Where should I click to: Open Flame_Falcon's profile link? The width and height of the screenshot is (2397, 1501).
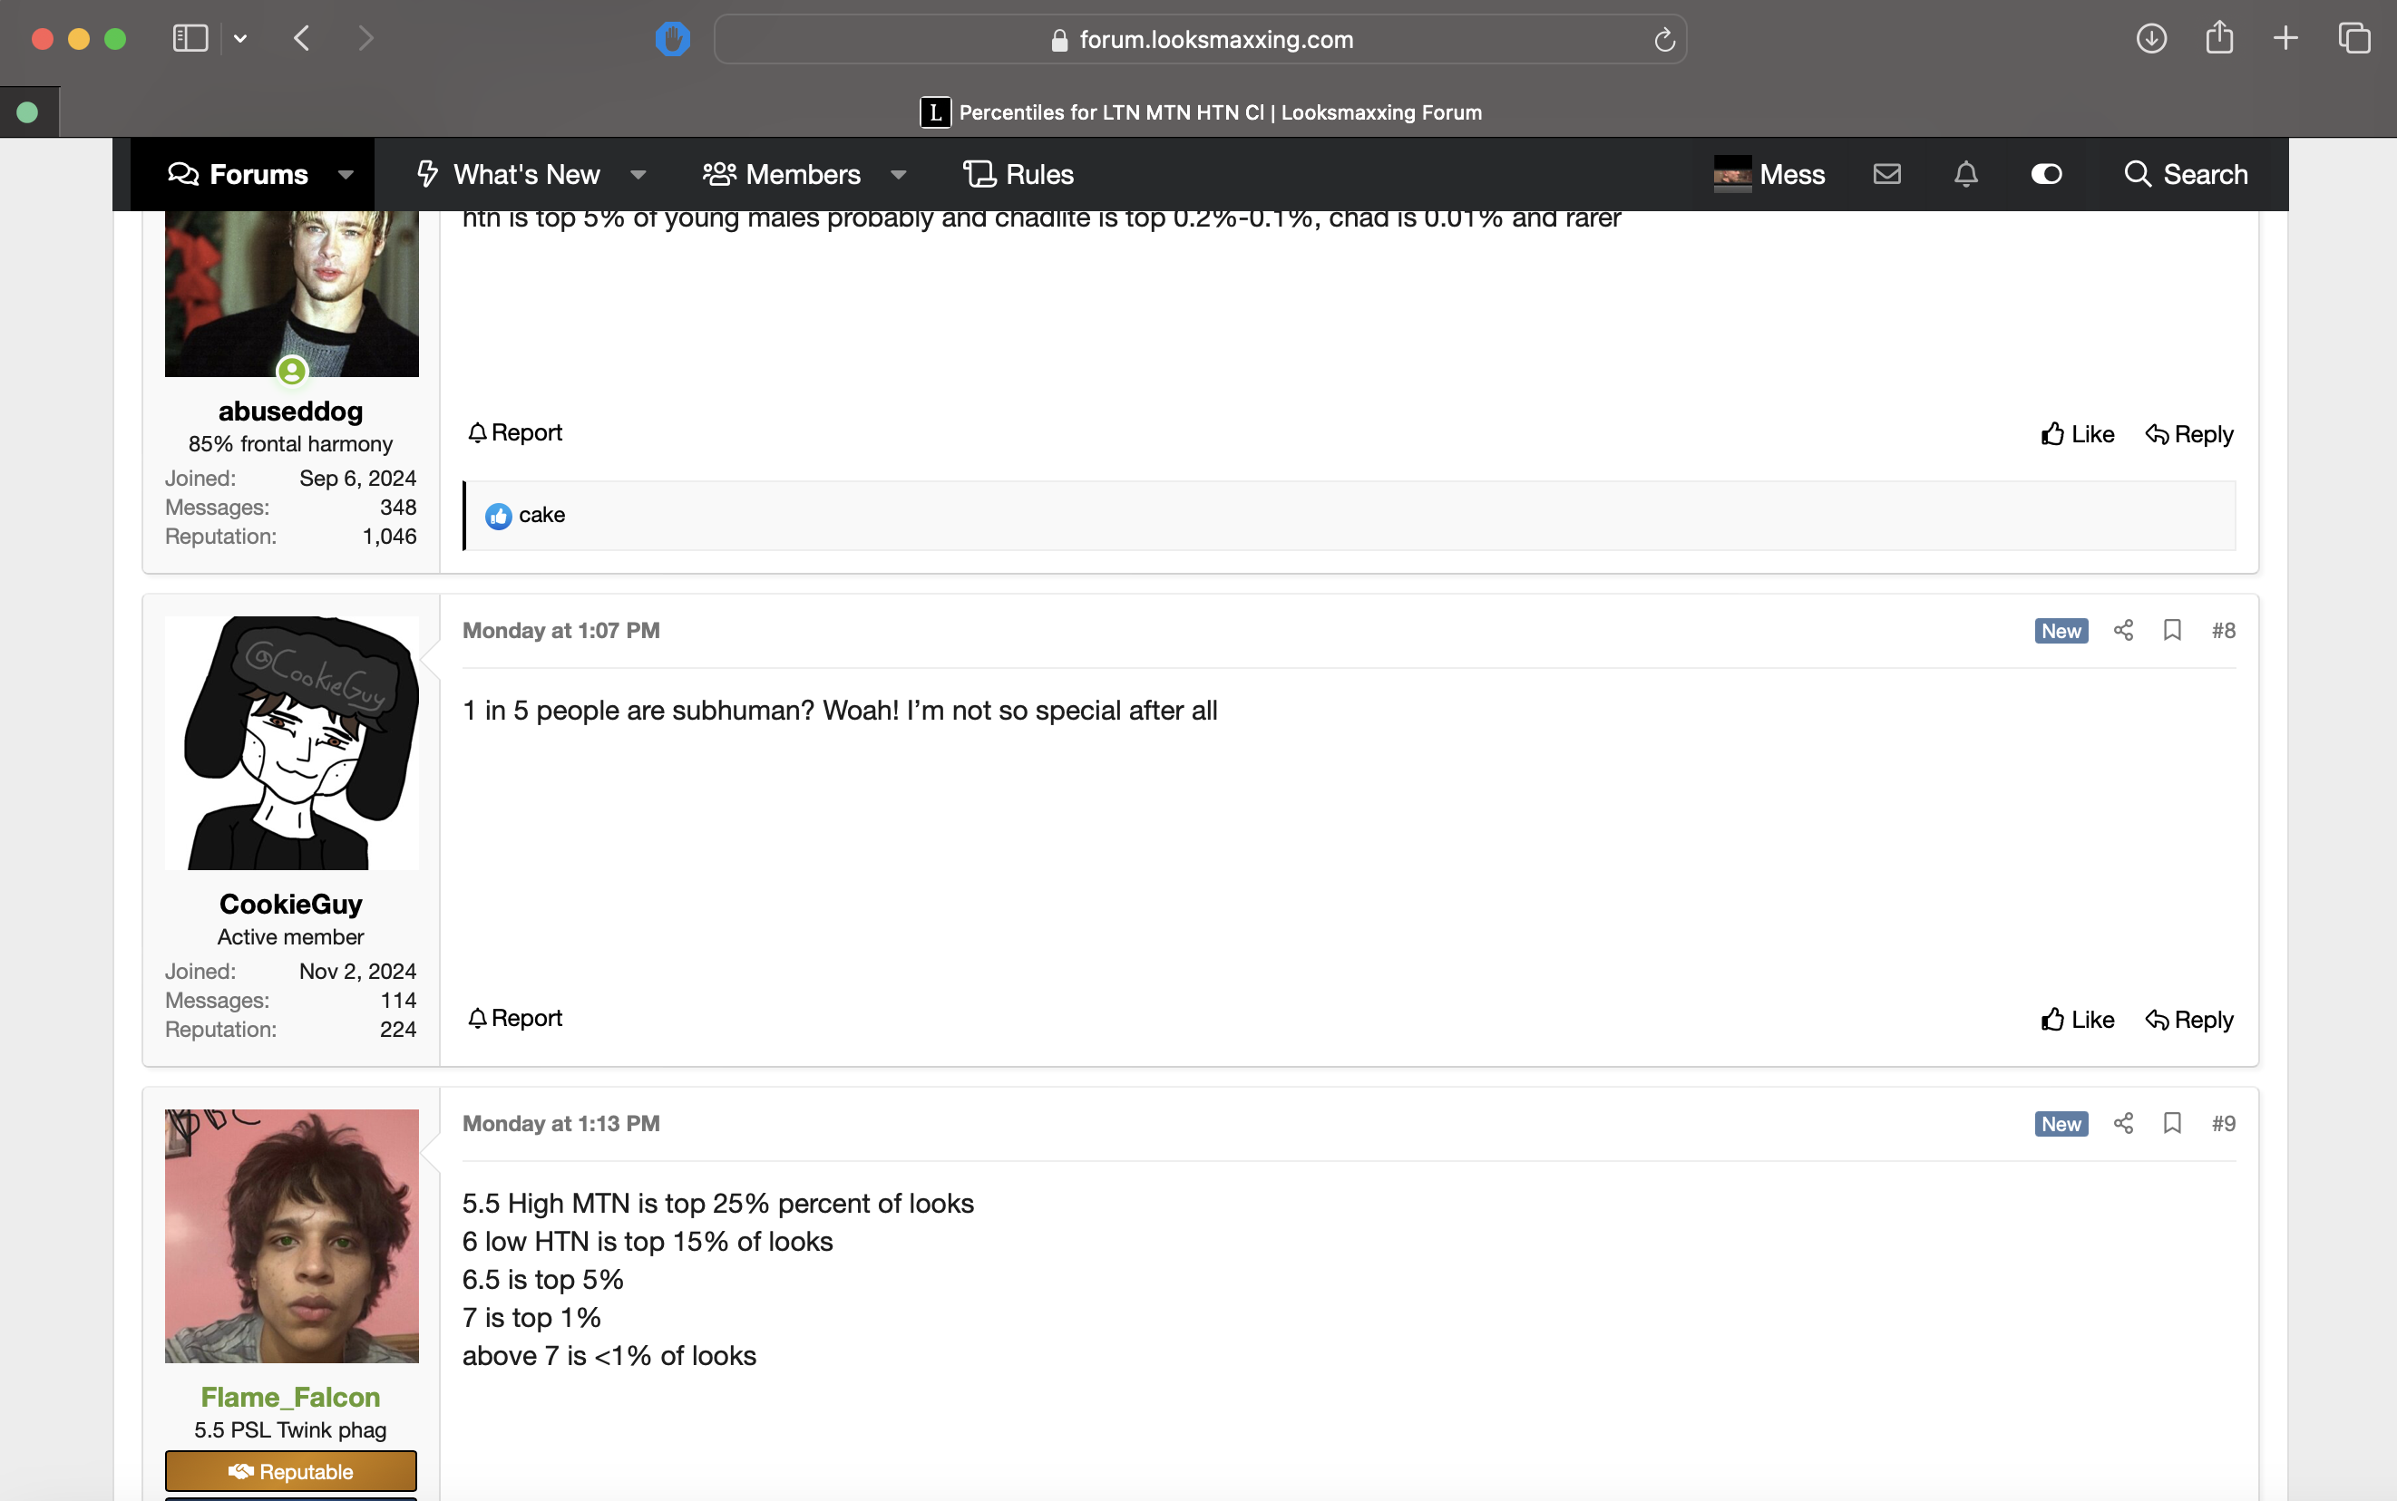[290, 1397]
